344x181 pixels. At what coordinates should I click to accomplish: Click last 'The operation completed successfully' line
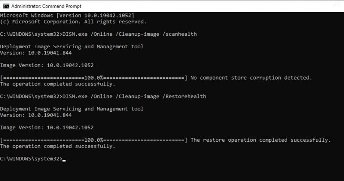(x=58, y=147)
